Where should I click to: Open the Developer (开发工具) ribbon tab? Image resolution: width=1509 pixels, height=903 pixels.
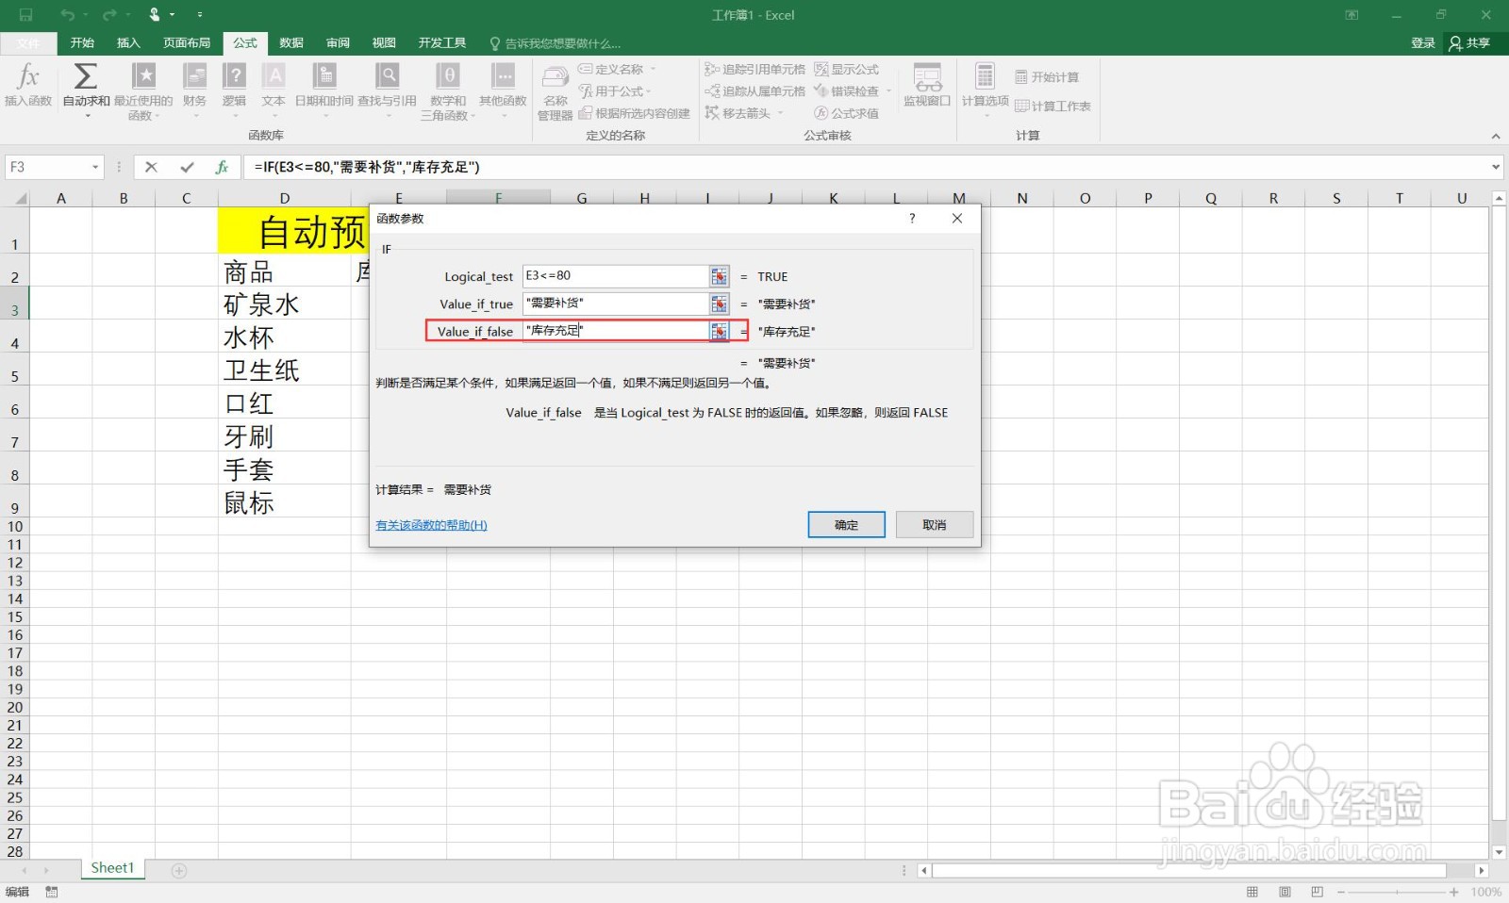pyautogui.click(x=442, y=43)
